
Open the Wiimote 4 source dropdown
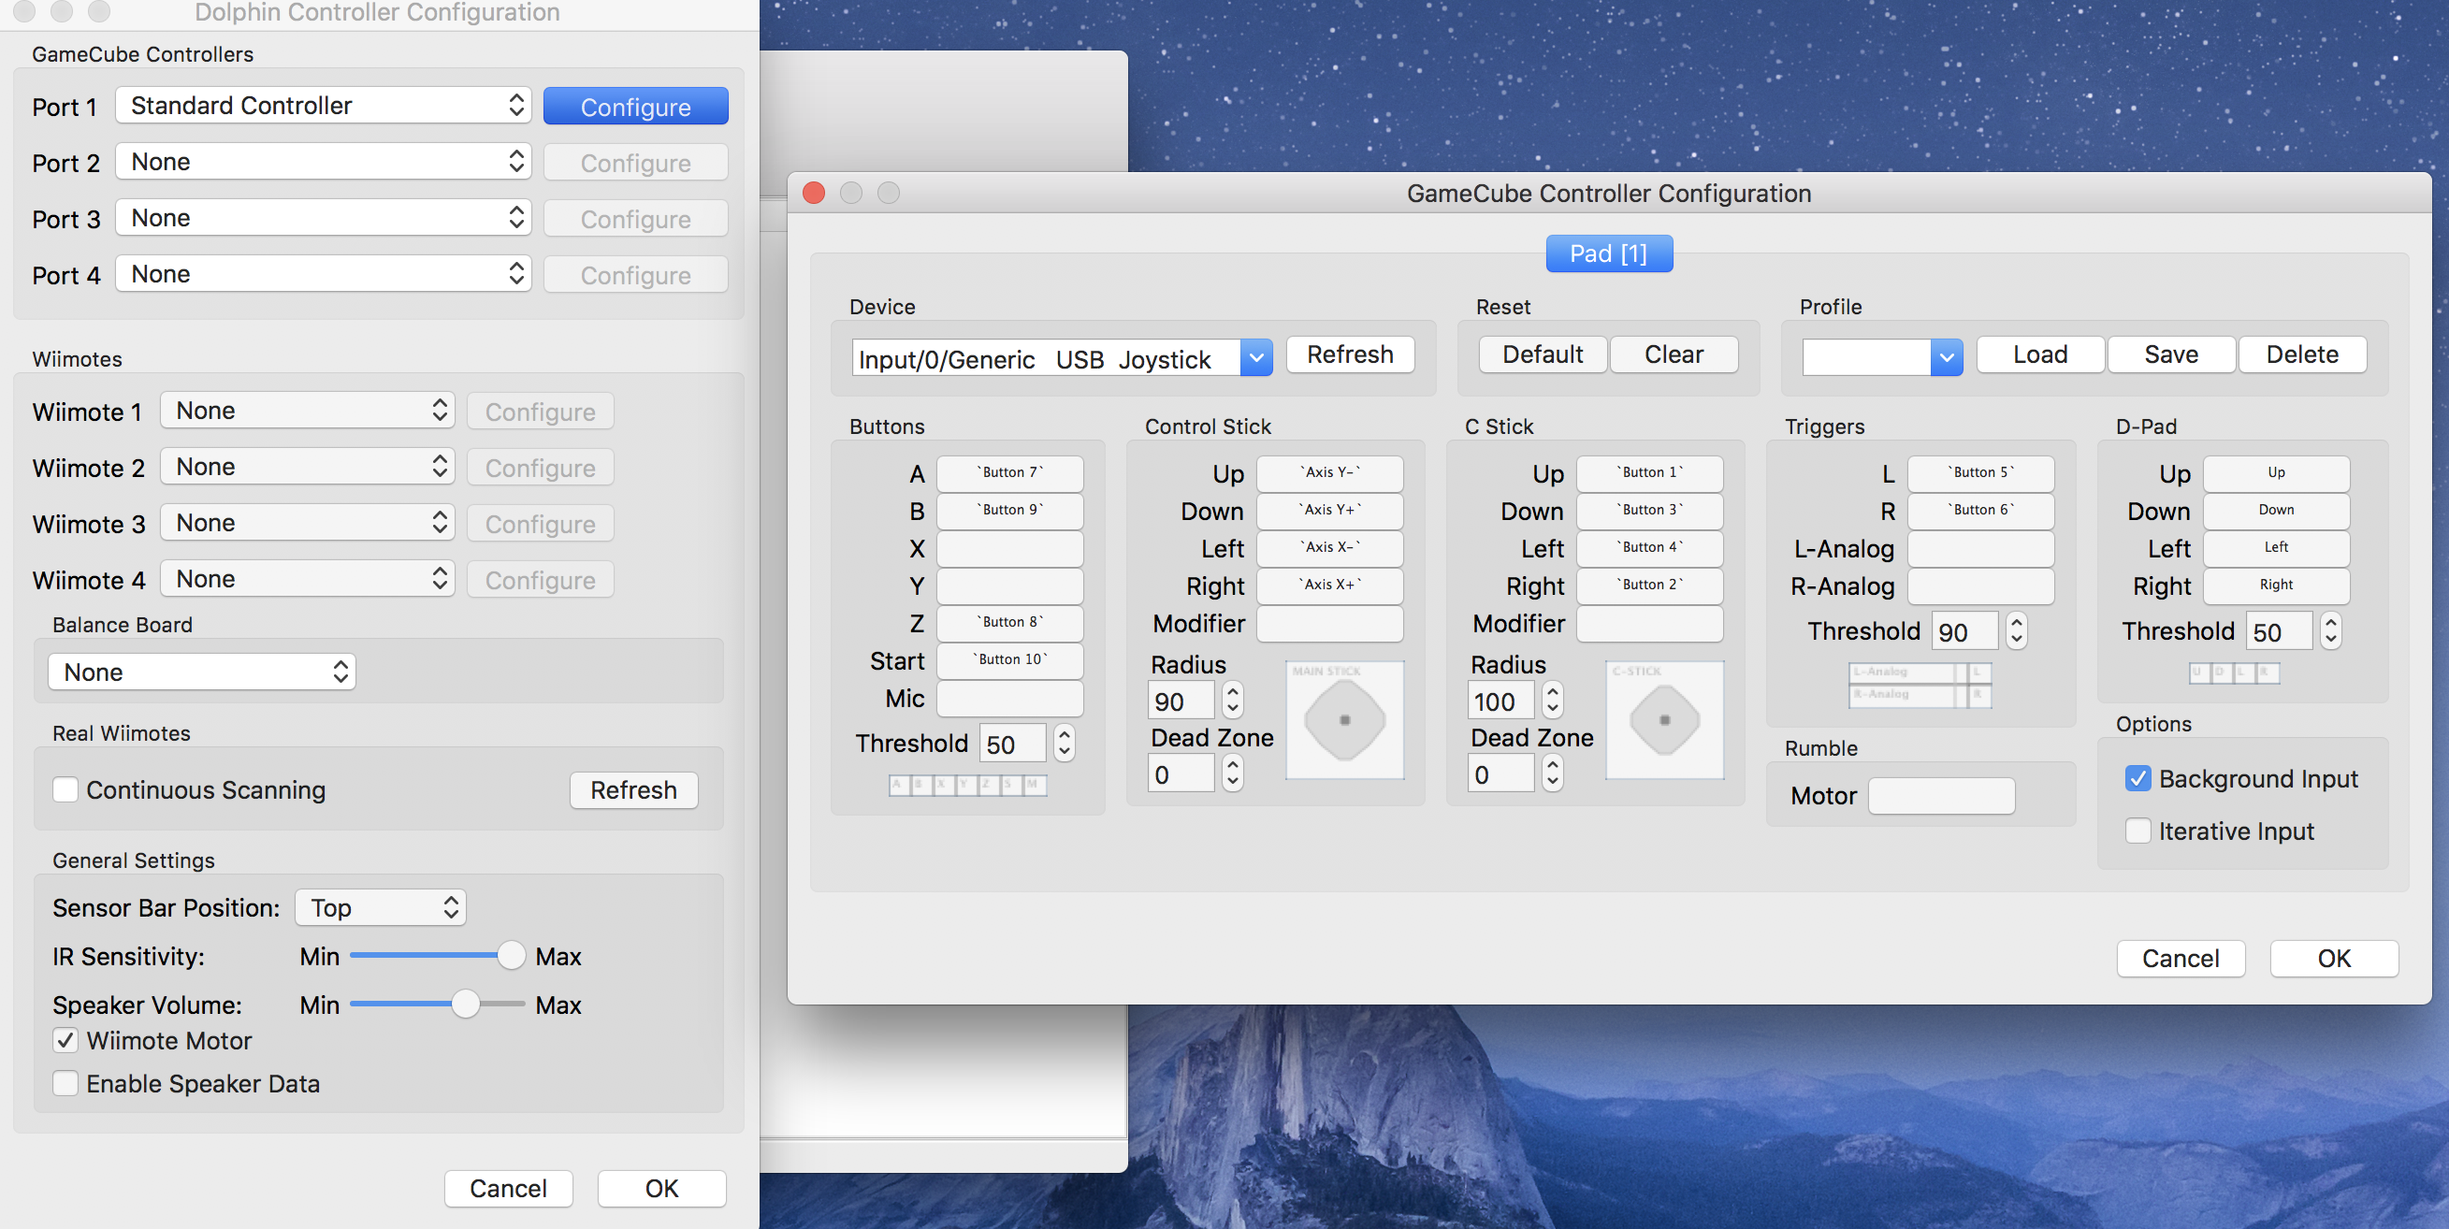[307, 579]
